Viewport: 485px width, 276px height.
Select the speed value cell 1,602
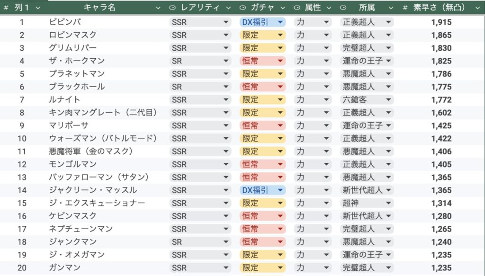441,113
